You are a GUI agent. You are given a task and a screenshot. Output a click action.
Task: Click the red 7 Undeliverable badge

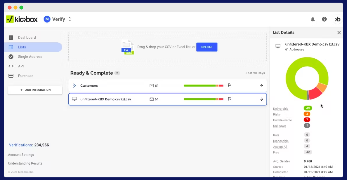point(307,120)
